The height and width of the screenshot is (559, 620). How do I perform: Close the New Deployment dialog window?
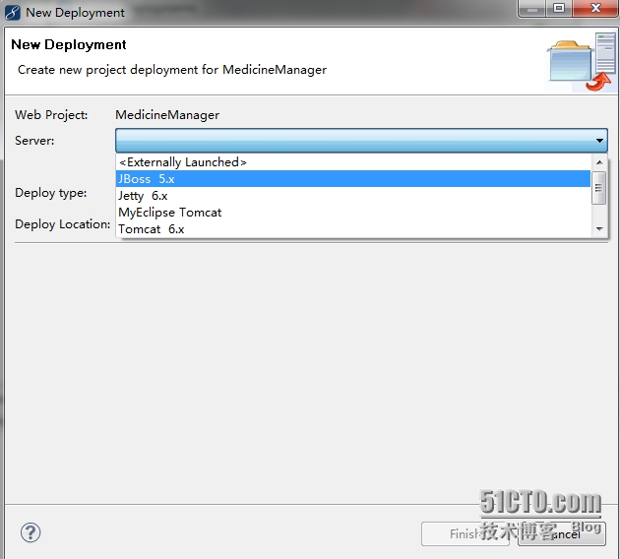point(595,8)
